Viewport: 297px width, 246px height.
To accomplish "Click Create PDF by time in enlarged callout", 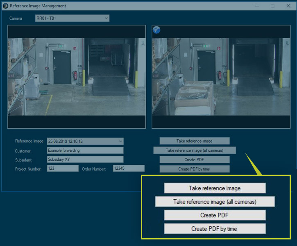I will tap(215, 229).
